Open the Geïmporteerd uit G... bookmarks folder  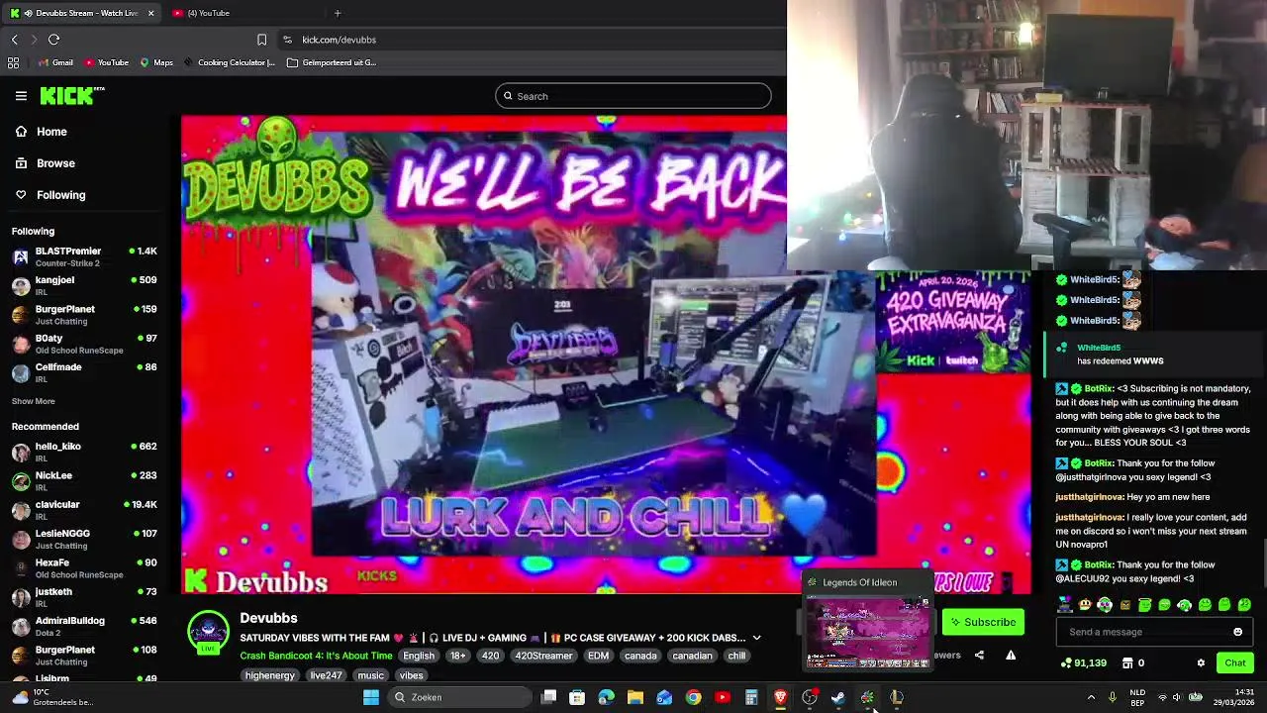(332, 62)
